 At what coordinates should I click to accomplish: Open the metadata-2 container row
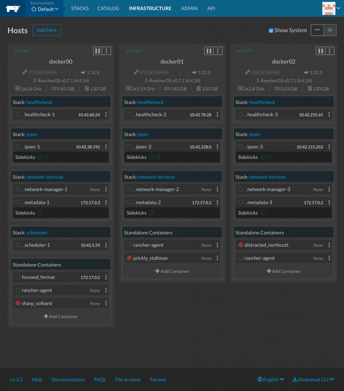[172, 202]
